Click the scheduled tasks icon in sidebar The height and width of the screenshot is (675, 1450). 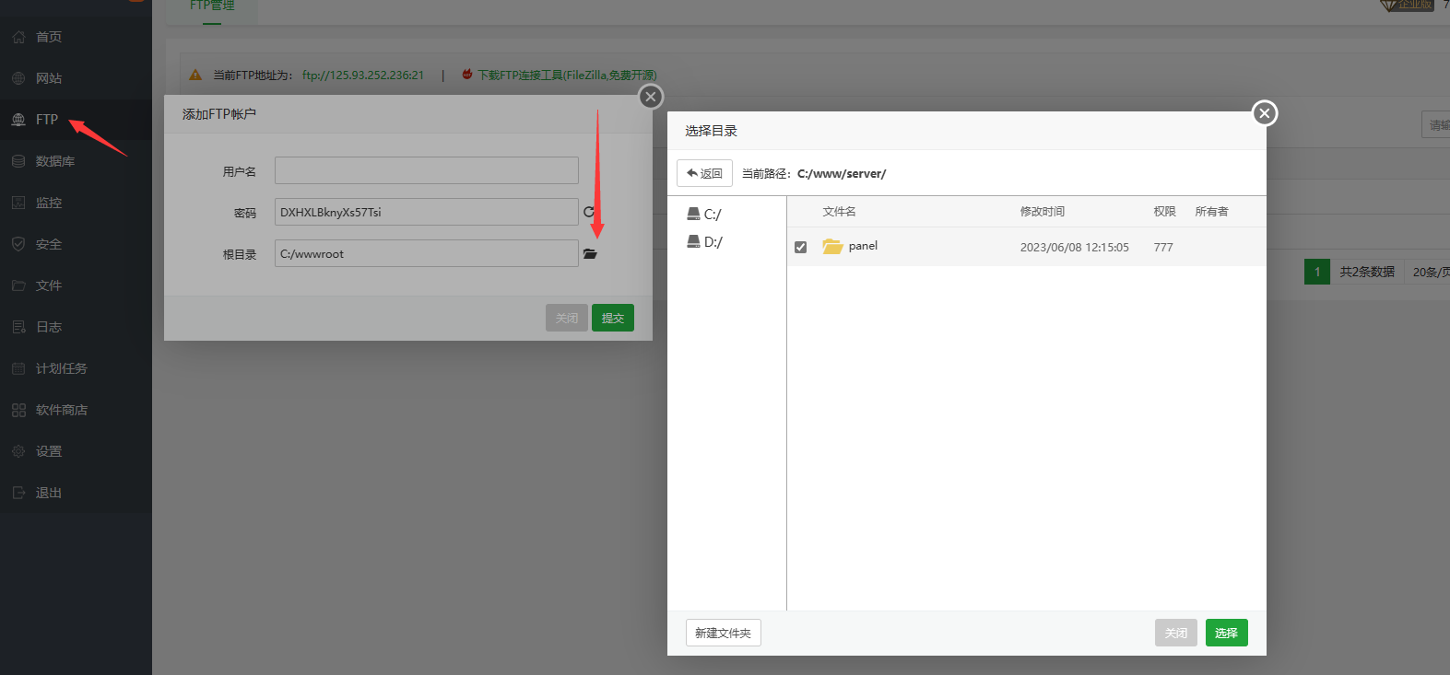[18, 368]
